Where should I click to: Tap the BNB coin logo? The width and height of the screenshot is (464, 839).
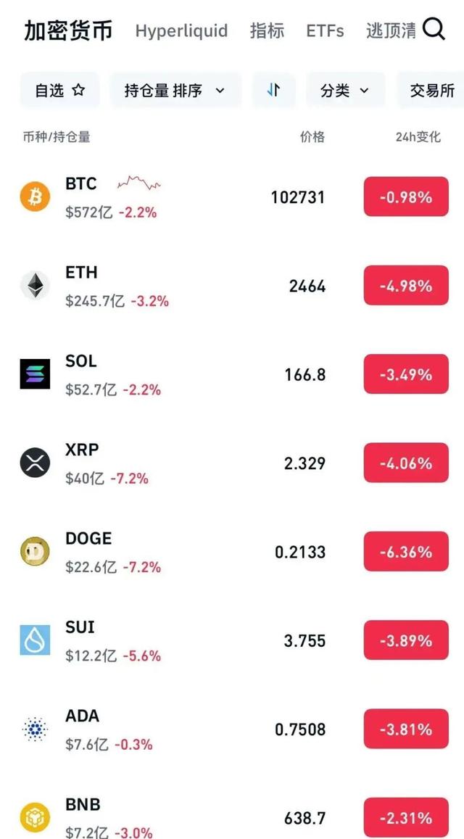coord(35,818)
